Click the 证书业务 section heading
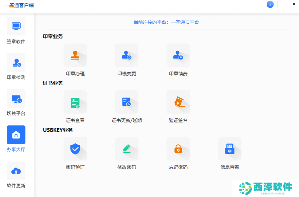Viewport: 299px width, 197px height. click(53, 83)
